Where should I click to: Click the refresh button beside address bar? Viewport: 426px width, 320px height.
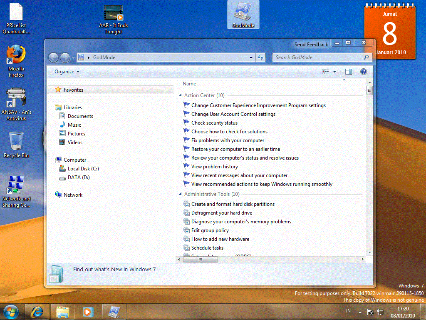(x=260, y=57)
